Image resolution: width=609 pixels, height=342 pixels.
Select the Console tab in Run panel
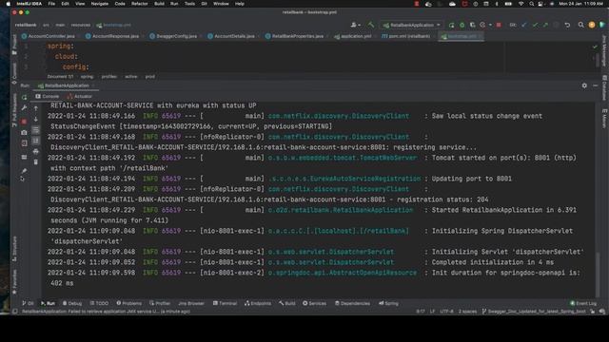(48, 96)
